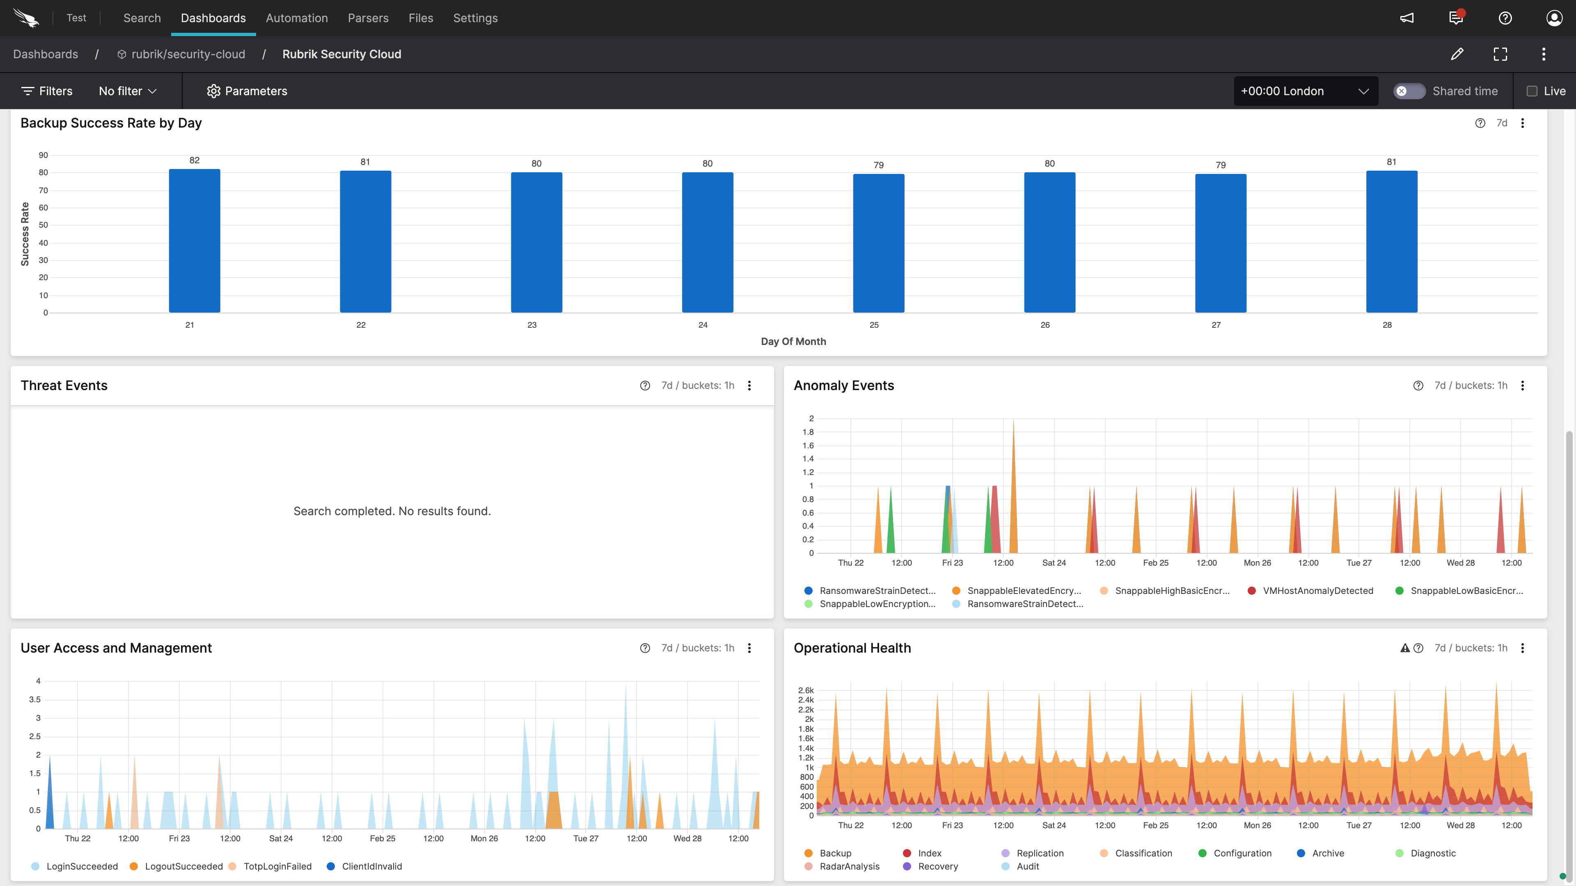This screenshot has height=886, width=1576.
Task: Open the Parsers tab
Action: coord(368,18)
